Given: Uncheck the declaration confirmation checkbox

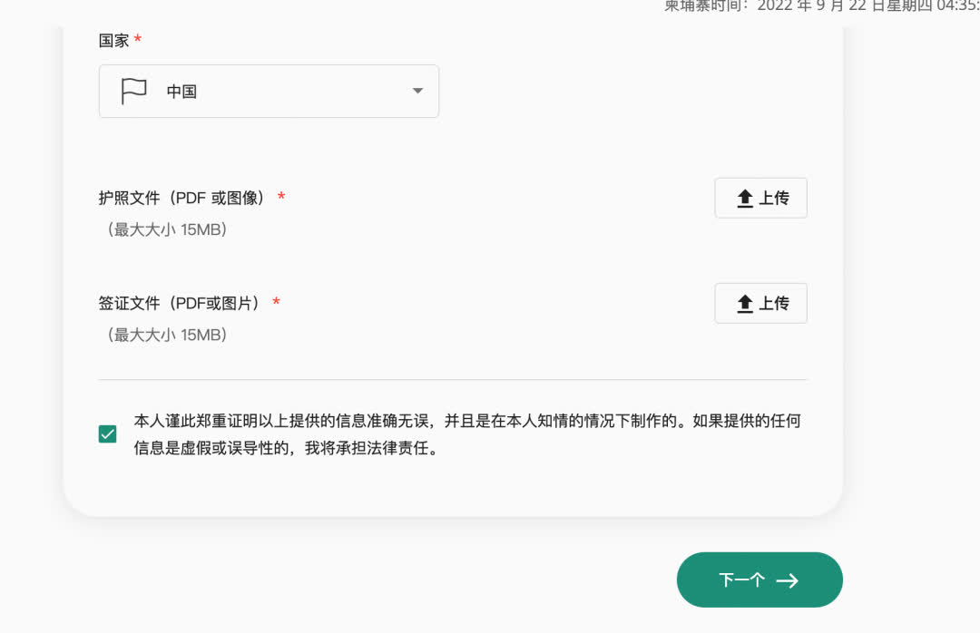Looking at the screenshot, I should [108, 434].
